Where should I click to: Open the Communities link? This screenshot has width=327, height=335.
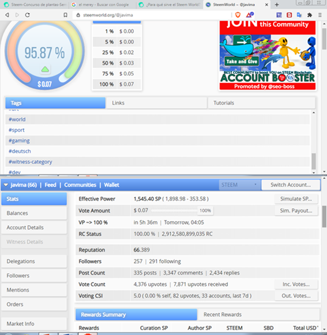pyautogui.click(x=80, y=185)
